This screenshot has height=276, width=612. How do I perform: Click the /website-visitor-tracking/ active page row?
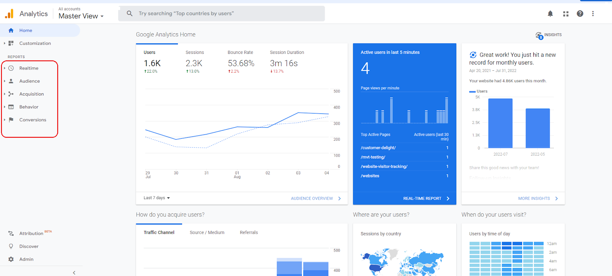pos(405,167)
